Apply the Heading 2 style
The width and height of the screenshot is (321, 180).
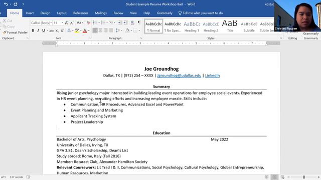(x=211, y=26)
